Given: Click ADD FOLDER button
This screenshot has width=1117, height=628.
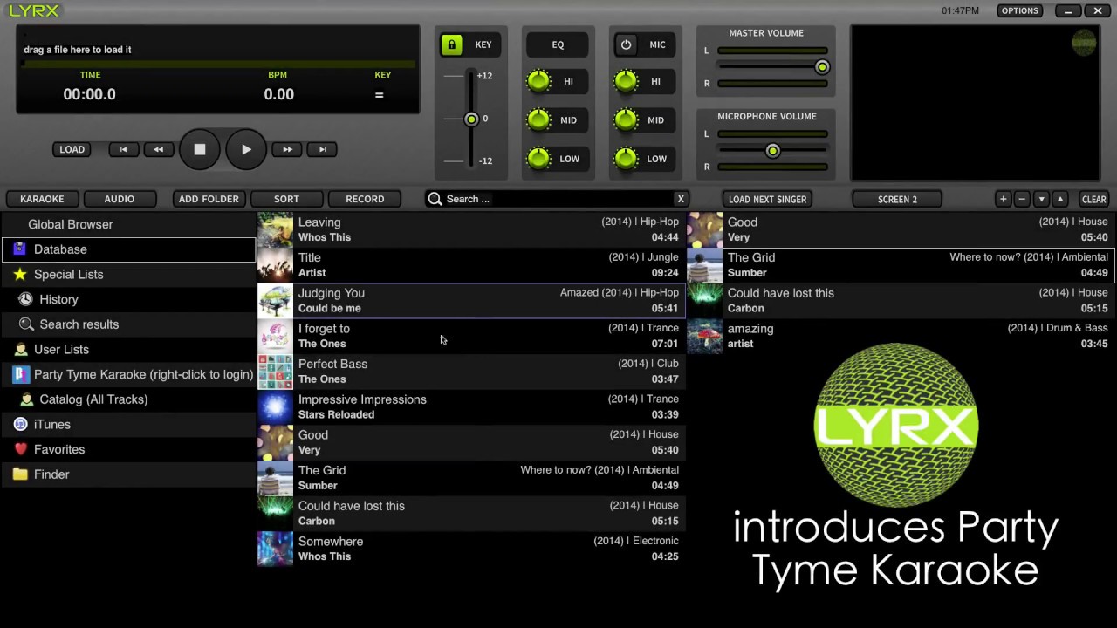Looking at the screenshot, I should coord(209,199).
